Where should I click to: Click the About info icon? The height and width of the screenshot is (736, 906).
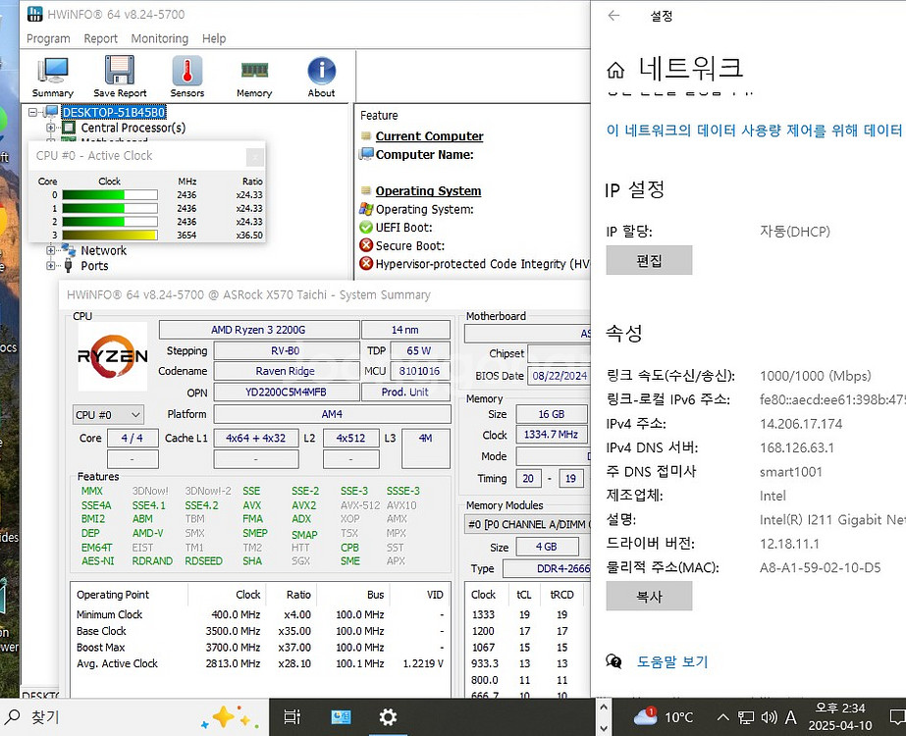(x=321, y=77)
